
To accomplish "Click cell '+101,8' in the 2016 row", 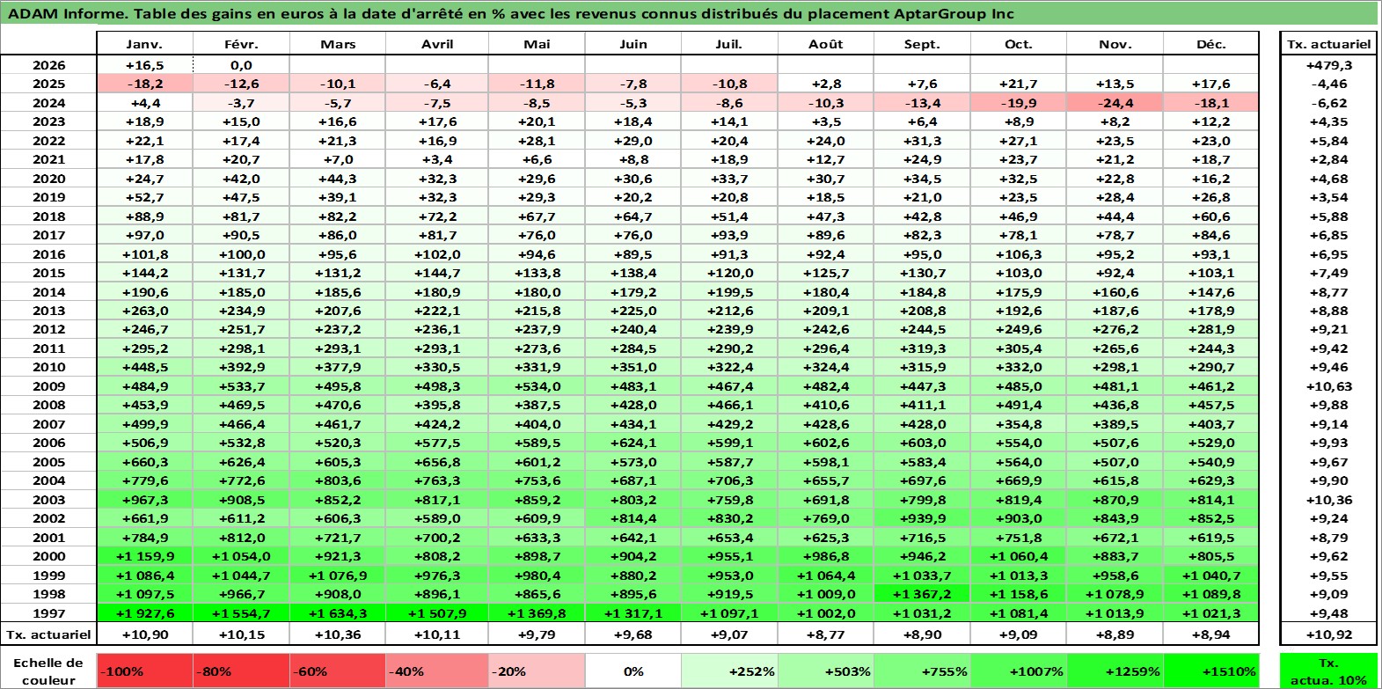I will coord(144,254).
